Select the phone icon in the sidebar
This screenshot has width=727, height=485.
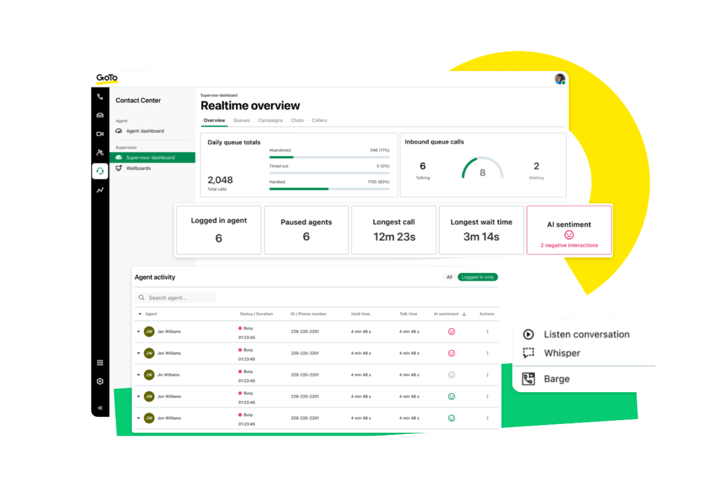(x=100, y=96)
